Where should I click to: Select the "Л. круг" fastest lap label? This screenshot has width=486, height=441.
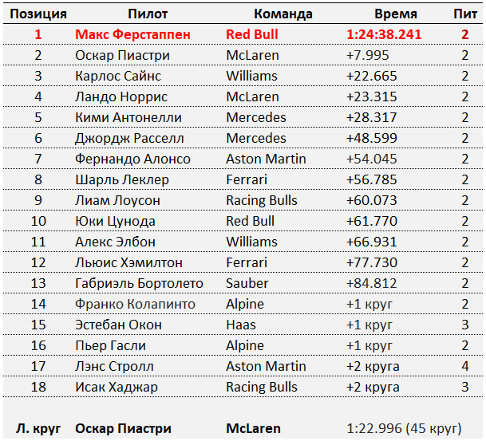point(38,428)
